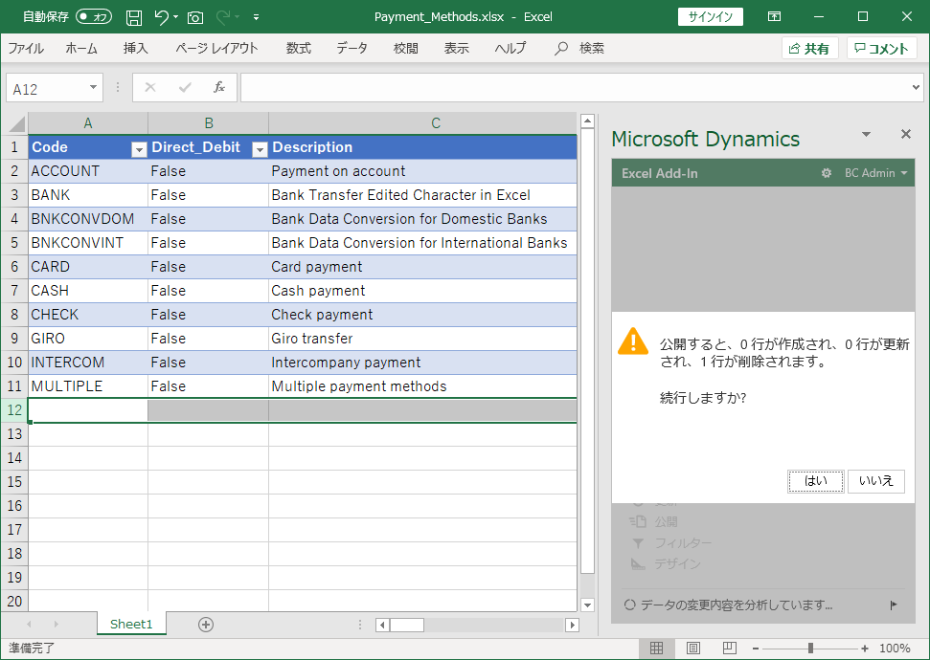
Task: Select the cell reading Giro transfer
Action: tap(423, 339)
